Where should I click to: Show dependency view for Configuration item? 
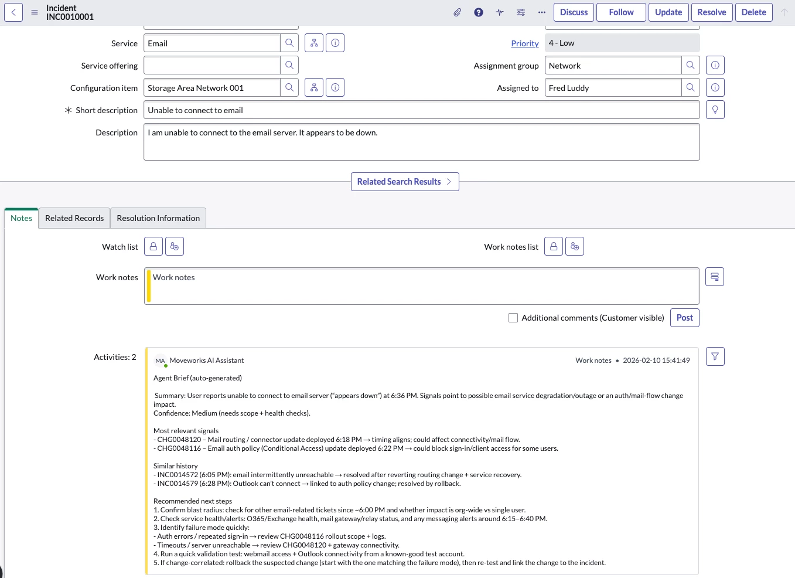coord(314,87)
